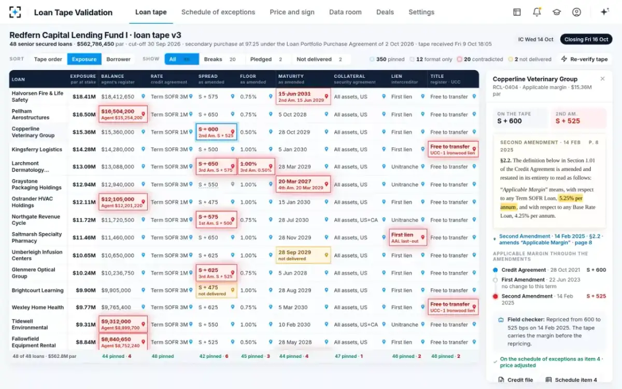Click the red pin in Pelham balance cell
The height and width of the screenshot is (389, 622).
[x=144, y=114]
